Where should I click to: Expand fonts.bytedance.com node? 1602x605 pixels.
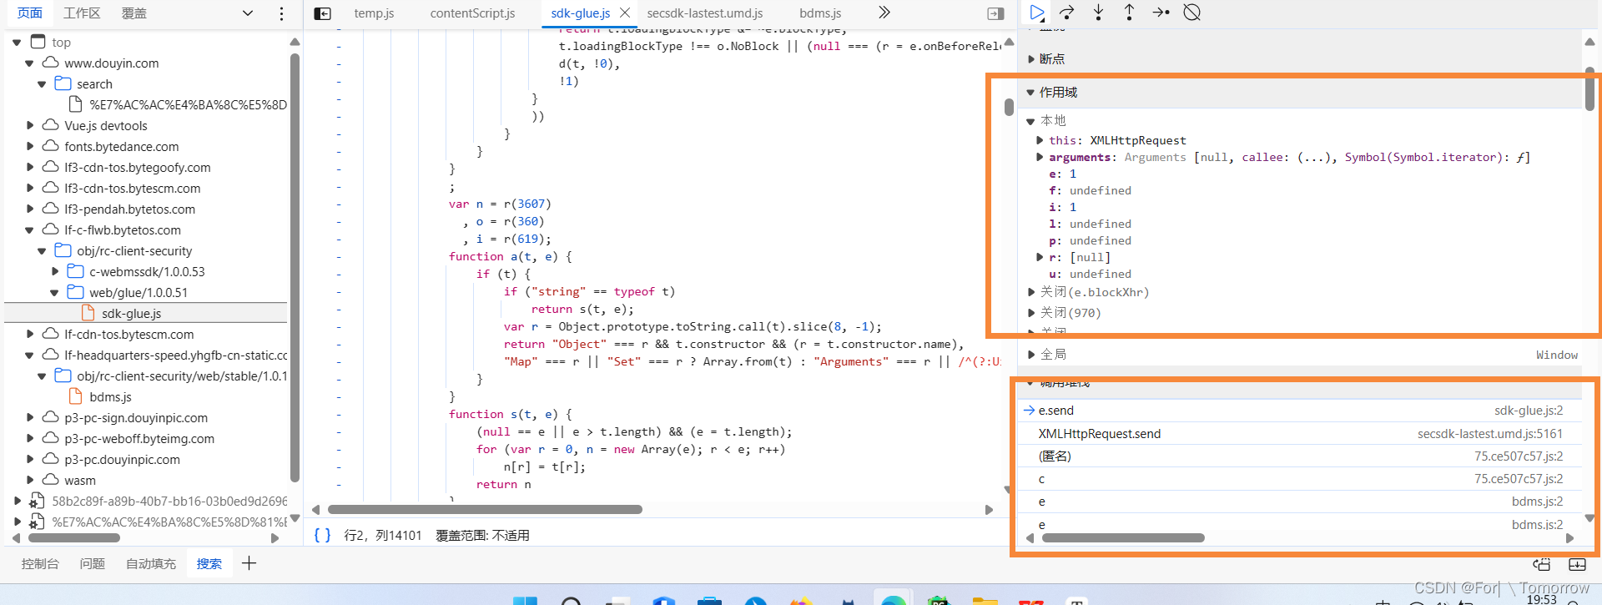(x=29, y=147)
